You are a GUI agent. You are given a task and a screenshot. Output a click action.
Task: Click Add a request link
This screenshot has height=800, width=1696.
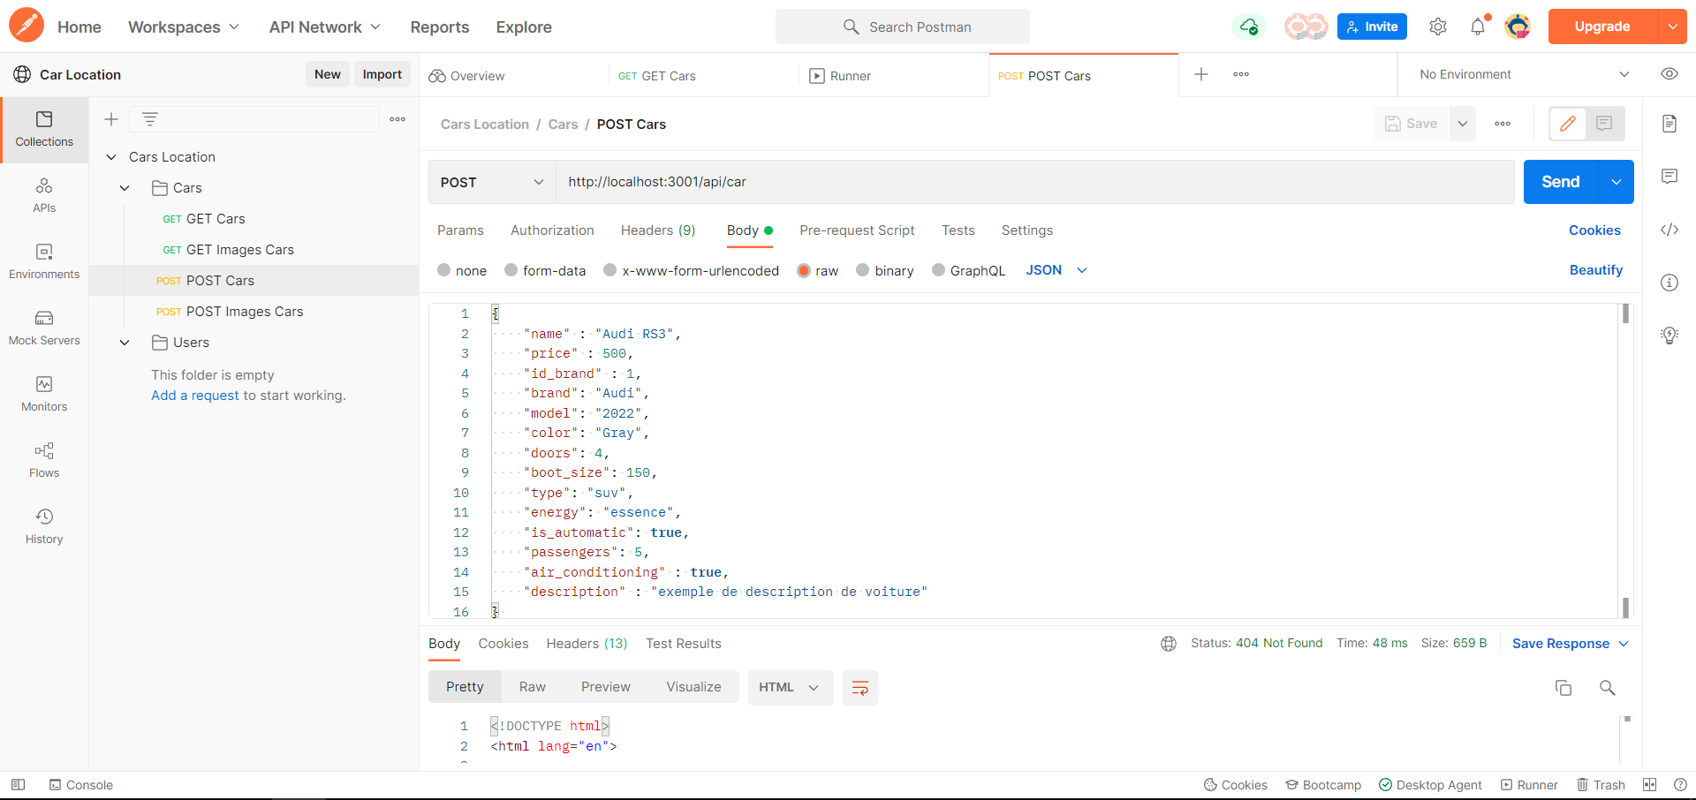click(195, 396)
